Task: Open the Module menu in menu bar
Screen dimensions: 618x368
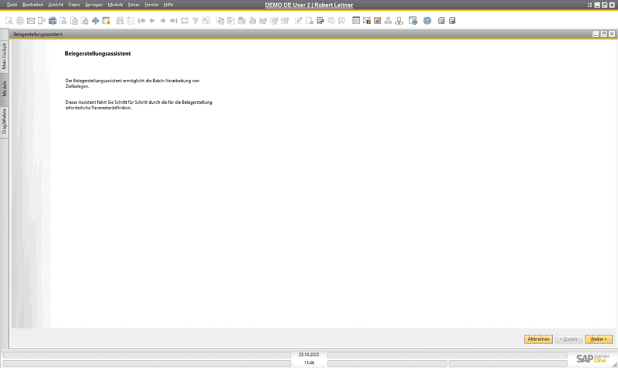Action: [115, 5]
